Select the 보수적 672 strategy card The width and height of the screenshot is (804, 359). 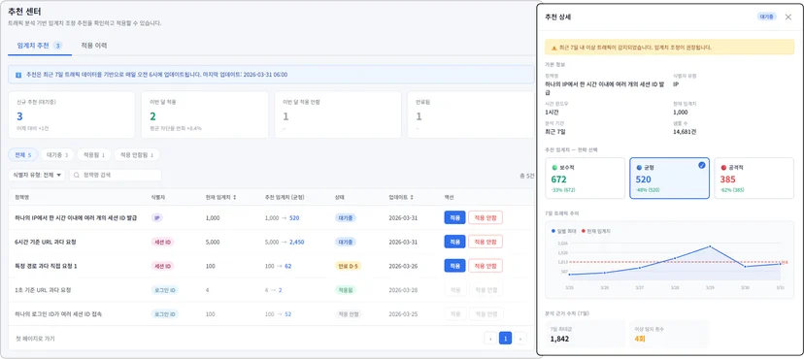tap(586, 179)
